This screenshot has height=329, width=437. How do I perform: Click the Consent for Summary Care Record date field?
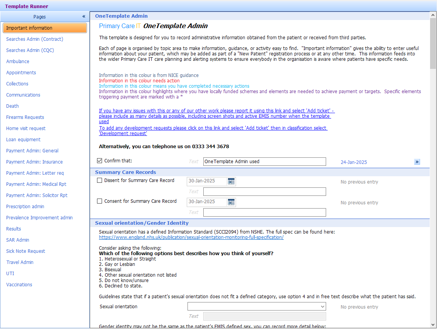coord(207,202)
